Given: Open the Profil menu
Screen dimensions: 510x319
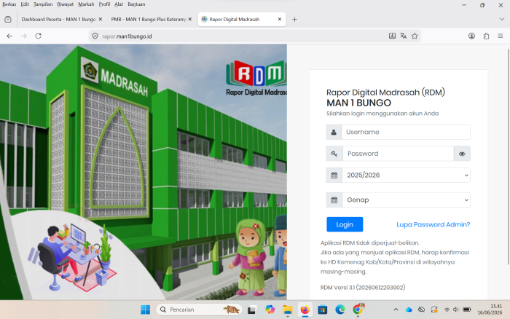Looking at the screenshot, I should (x=104, y=4).
